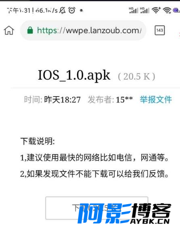Click the wwpe.lanzoub.com address bar

(x=83, y=30)
